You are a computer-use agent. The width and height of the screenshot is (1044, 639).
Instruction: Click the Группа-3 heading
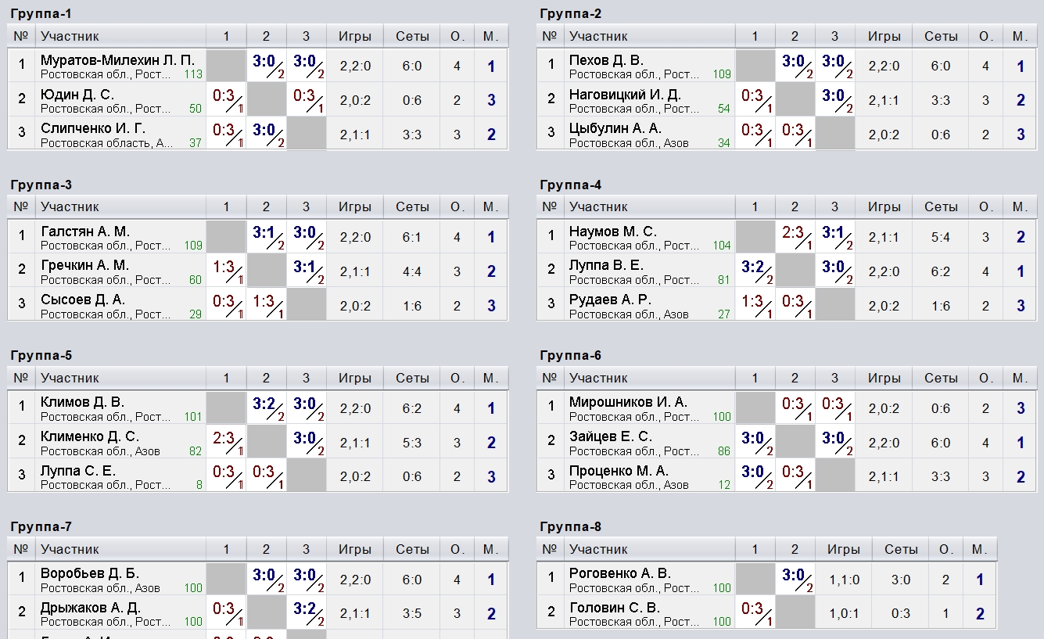point(41,185)
